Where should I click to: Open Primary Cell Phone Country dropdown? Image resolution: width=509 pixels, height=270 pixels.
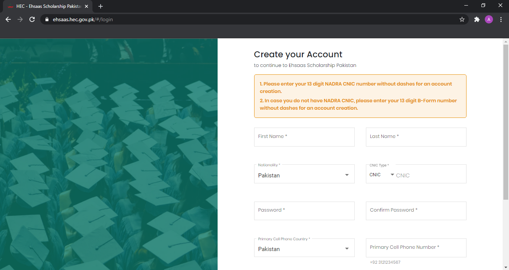pyautogui.click(x=304, y=248)
